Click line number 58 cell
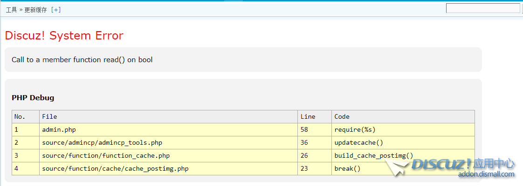Viewport: 523px width, 186px height. 315,129
